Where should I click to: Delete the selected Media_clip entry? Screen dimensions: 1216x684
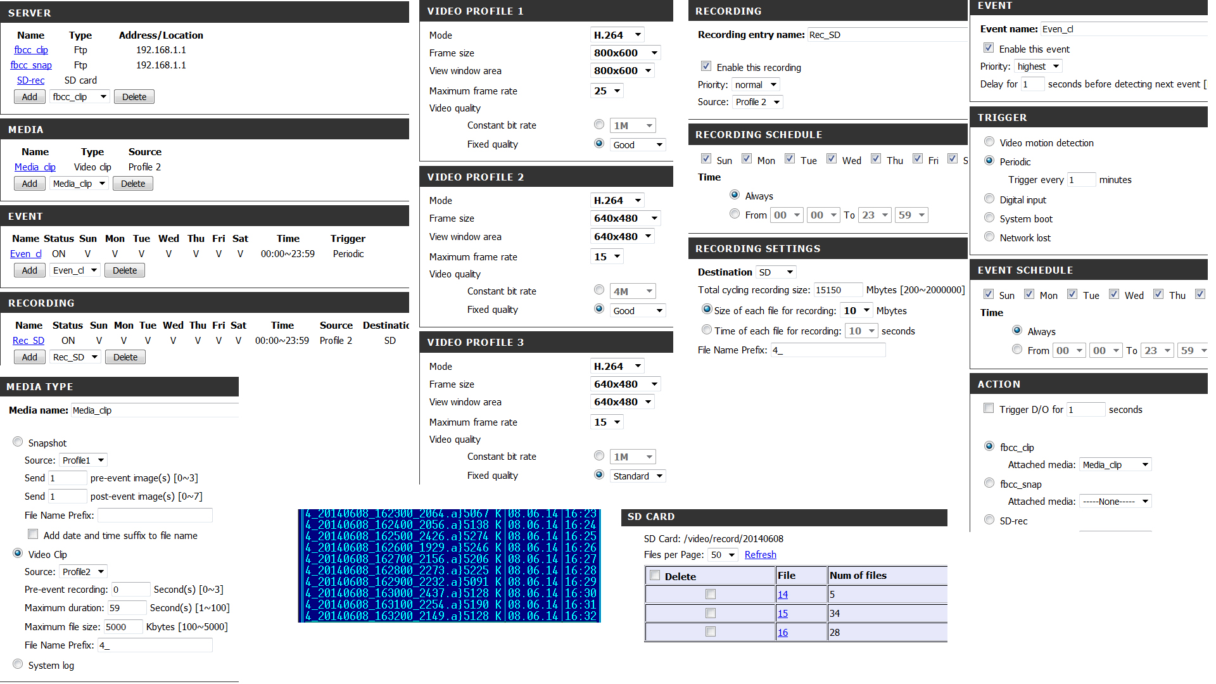point(133,184)
